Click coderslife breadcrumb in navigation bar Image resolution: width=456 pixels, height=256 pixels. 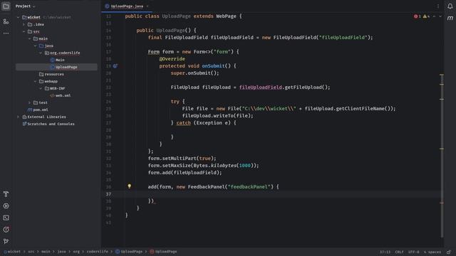[98, 252]
